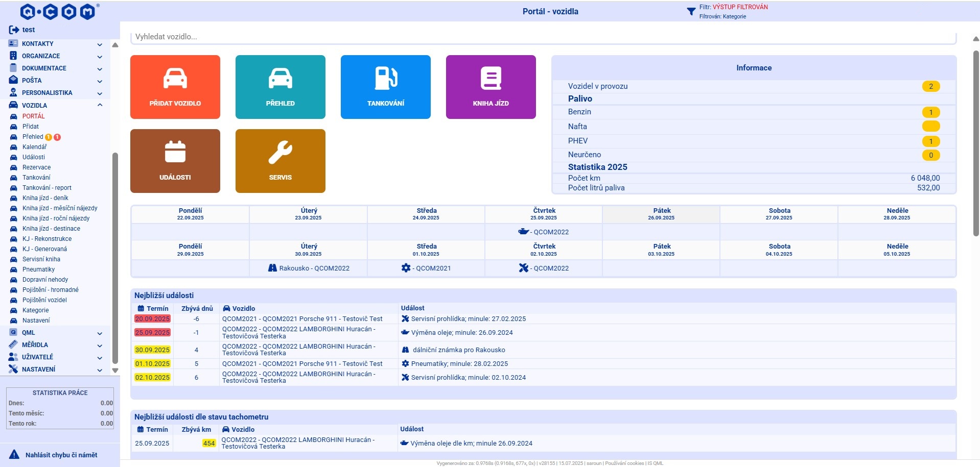Open Rakousko - QCOM2022 calendar event
This screenshot has height=467, width=980.
click(x=309, y=268)
